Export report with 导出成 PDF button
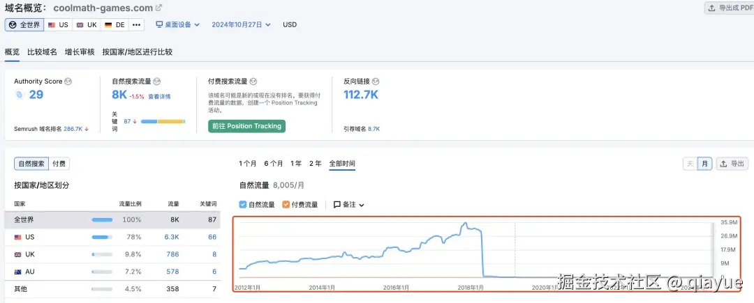Viewport: 754px width, 303px height. coord(730,8)
